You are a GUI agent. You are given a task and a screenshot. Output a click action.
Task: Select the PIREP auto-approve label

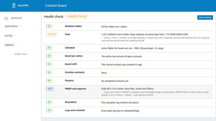pos(75,89)
